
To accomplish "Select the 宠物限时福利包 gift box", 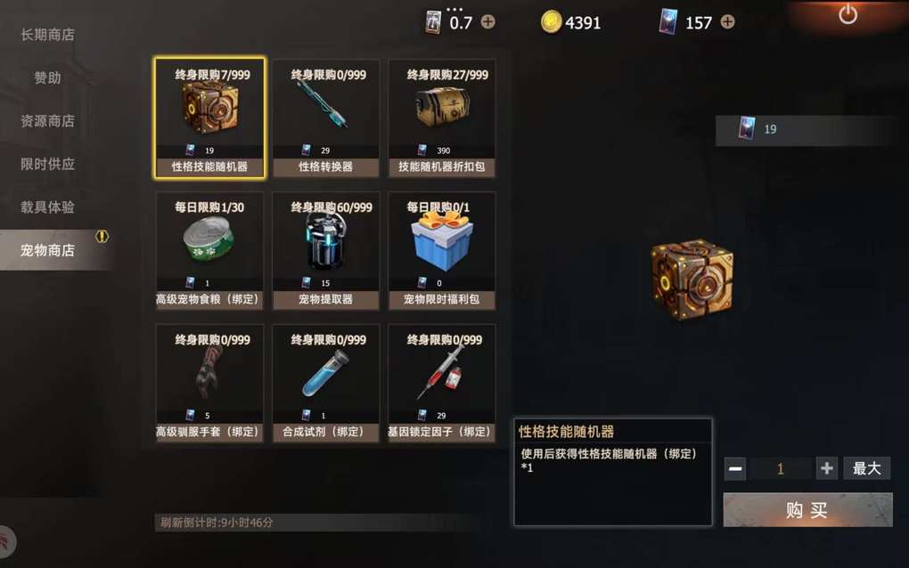I will click(442, 251).
